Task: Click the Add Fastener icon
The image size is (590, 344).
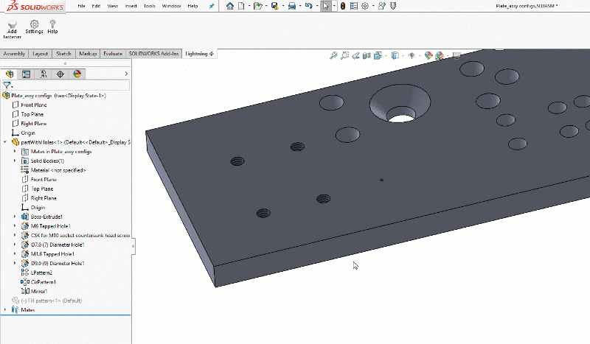Action: coord(12,25)
